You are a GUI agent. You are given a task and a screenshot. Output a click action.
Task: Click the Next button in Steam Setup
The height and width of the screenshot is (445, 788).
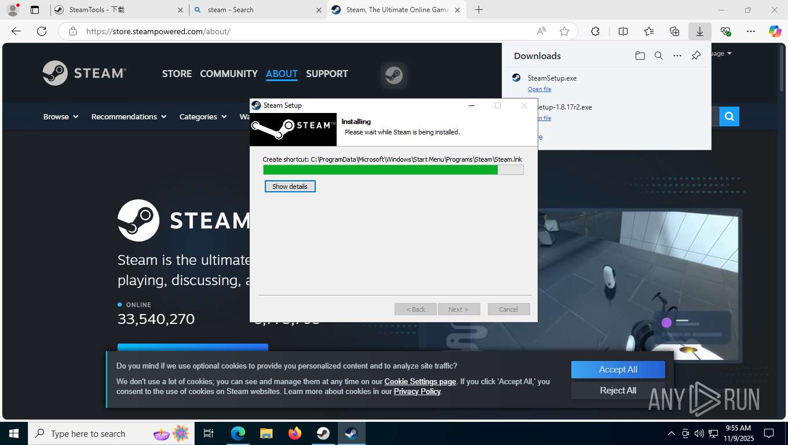click(x=458, y=309)
